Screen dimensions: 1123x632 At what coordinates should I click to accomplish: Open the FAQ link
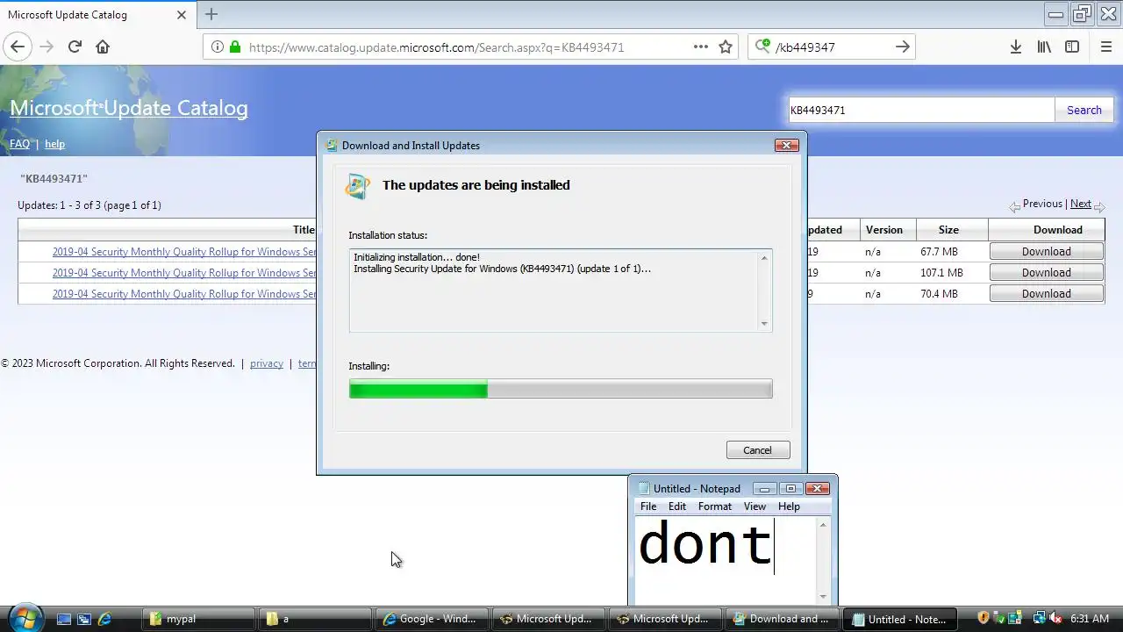19,144
